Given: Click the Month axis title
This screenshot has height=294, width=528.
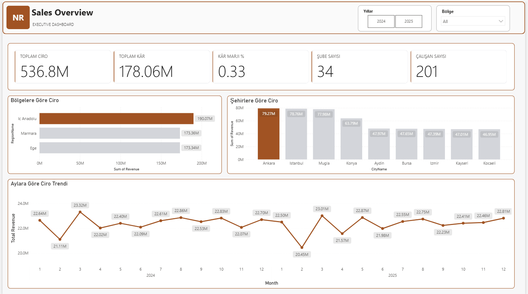Looking at the screenshot, I should [272, 283].
